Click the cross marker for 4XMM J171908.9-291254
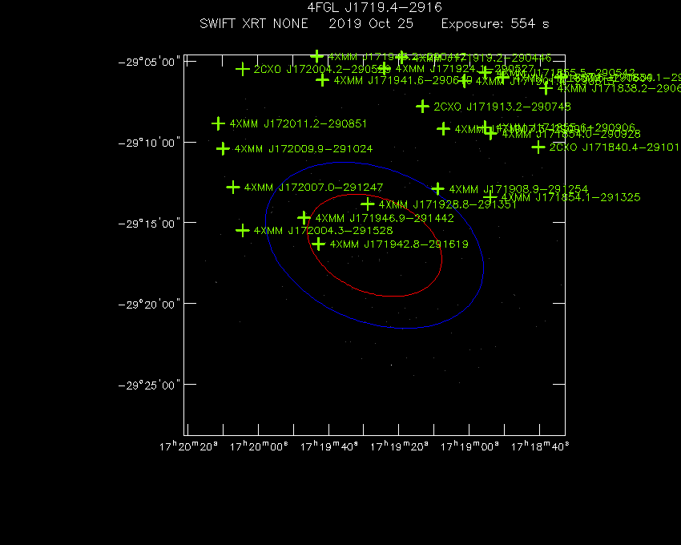 [x=437, y=189]
